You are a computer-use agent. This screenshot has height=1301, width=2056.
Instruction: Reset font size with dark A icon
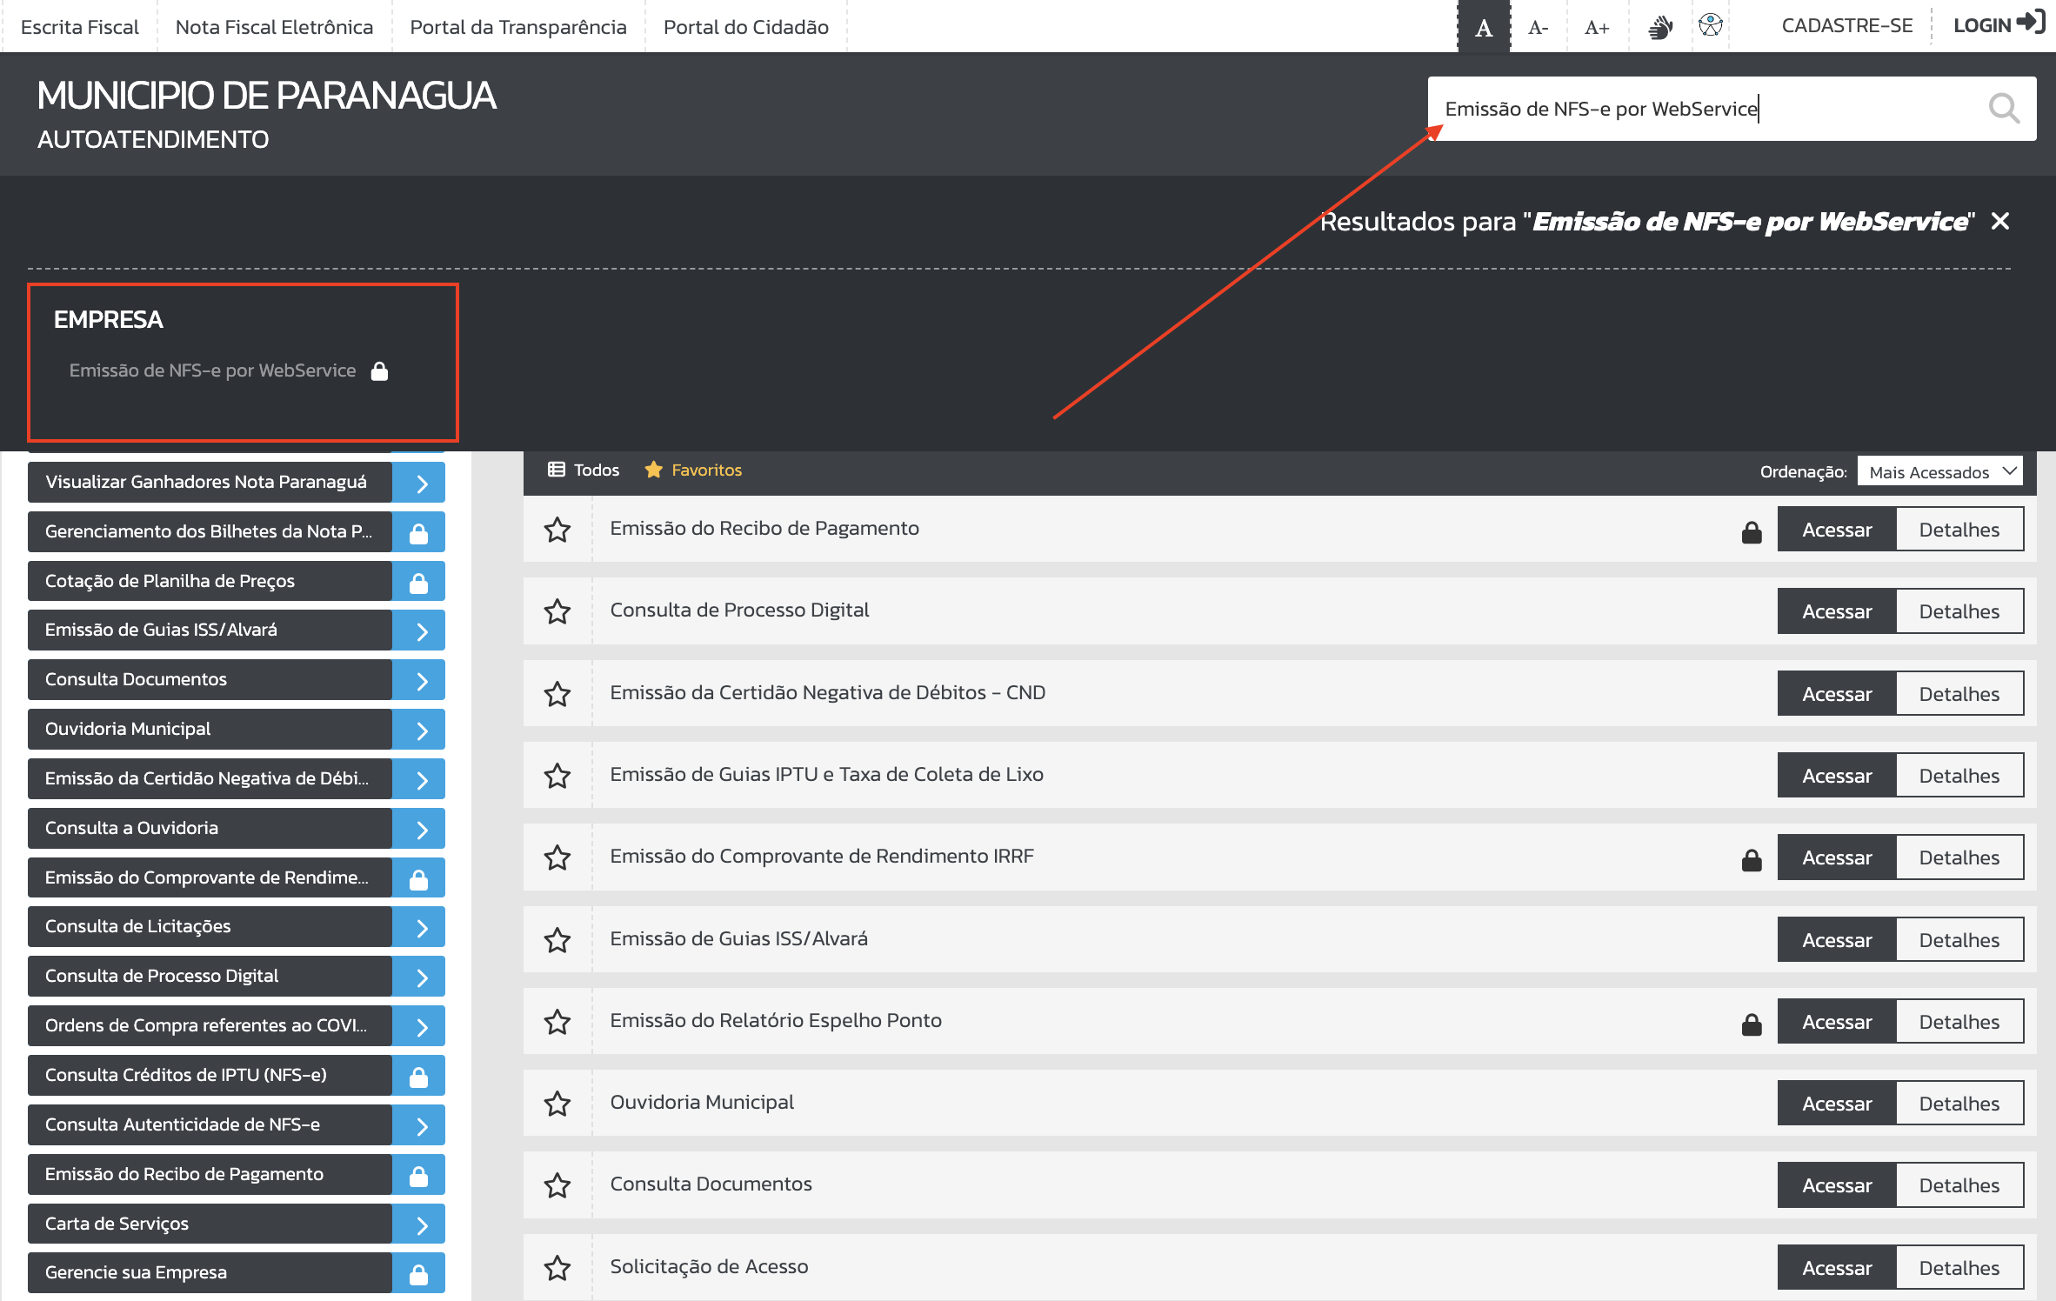pos(1484,28)
